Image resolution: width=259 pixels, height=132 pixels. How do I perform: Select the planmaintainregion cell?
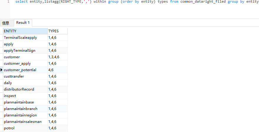[x=25, y=115]
